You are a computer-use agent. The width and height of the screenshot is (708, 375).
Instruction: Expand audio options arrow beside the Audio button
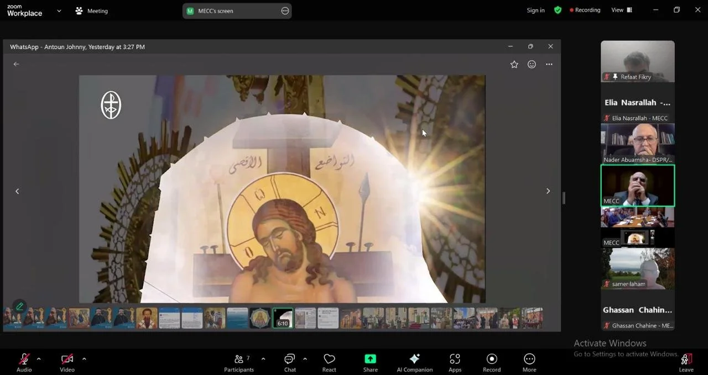pyautogui.click(x=39, y=359)
